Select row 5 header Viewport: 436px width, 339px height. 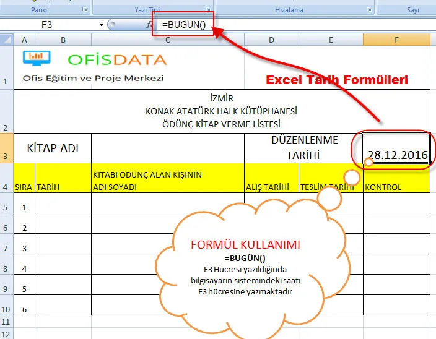[x=6, y=207]
